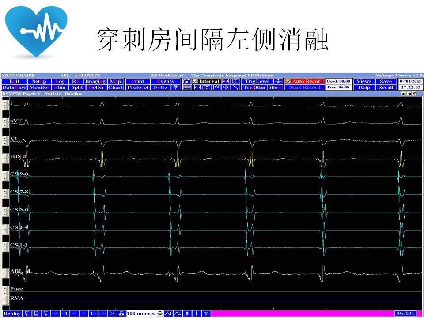Click the amplitude increase A-up icon
The image size is (424, 318).
pyautogui.click(x=168, y=314)
